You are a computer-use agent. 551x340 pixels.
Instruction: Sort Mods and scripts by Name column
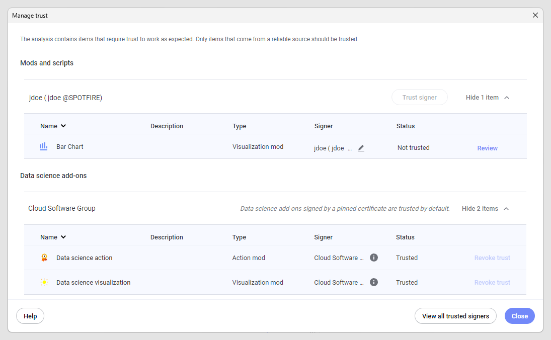tap(53, 126)
